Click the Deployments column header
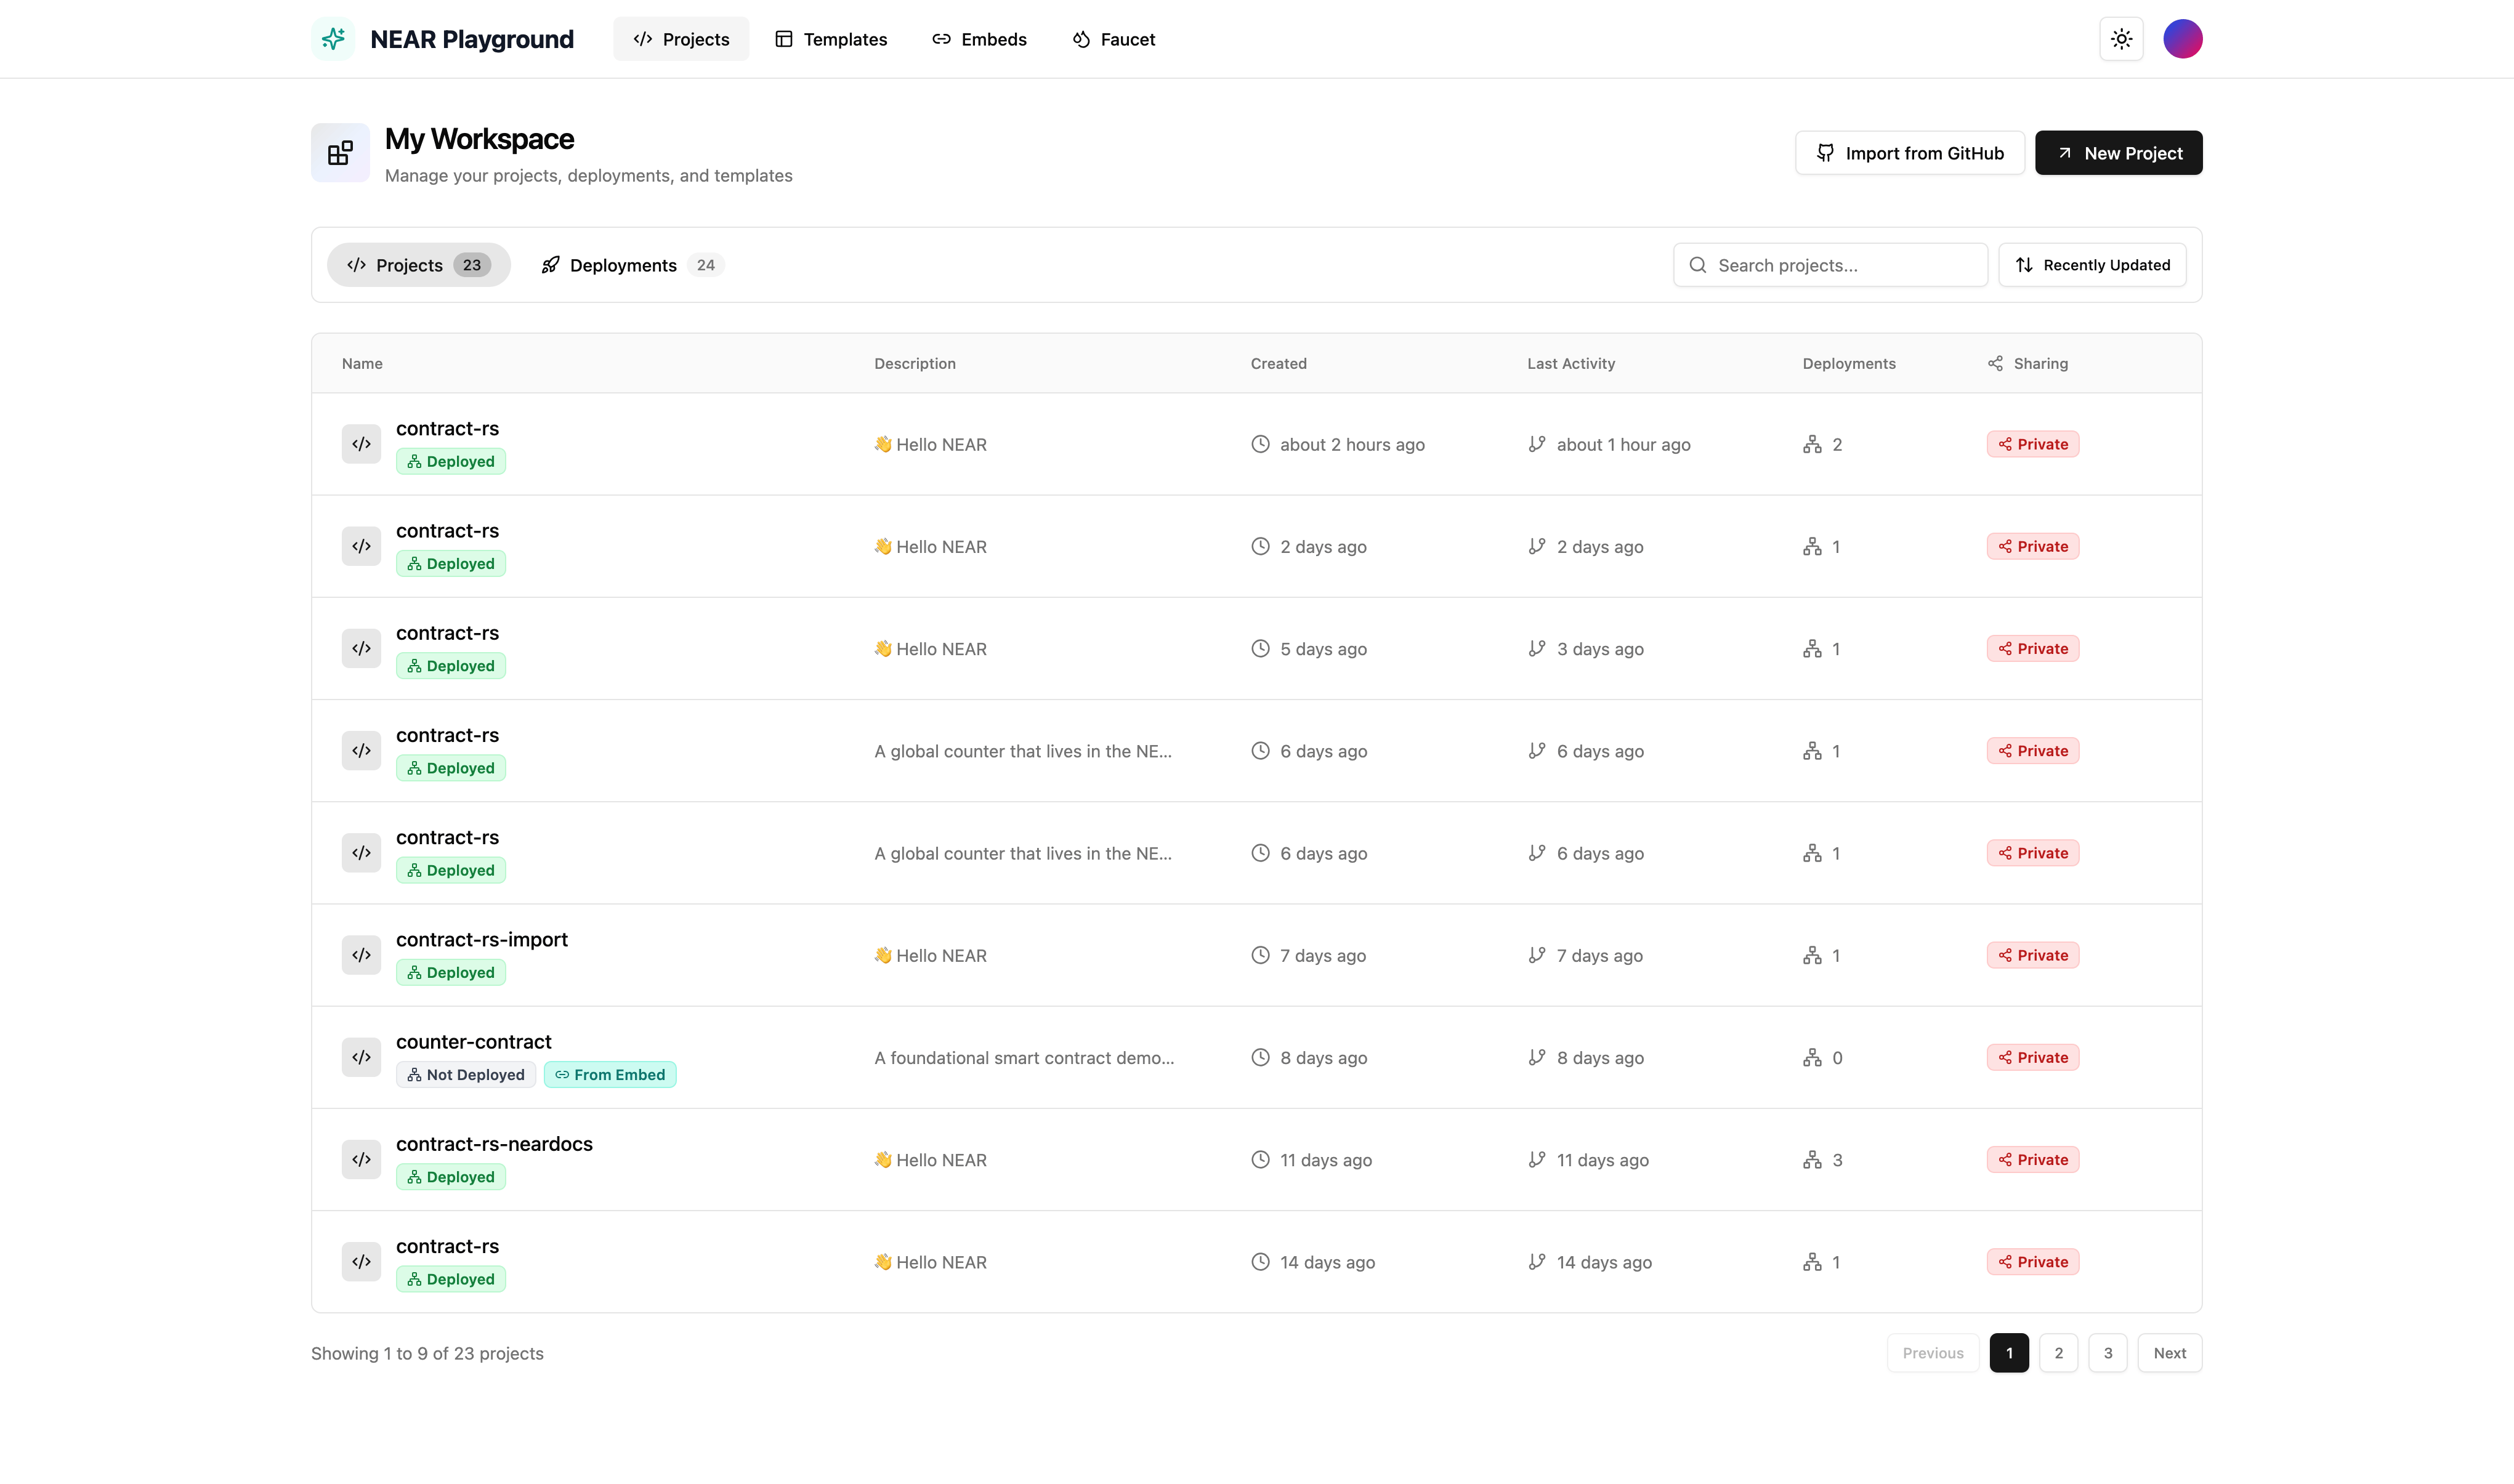The width and height of the screenshot is (2514, 1484). (1849, 363)
